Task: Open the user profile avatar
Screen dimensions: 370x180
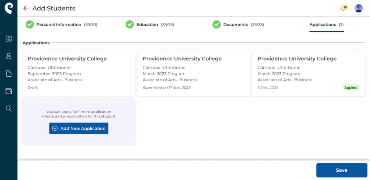Action: (358, 8)
